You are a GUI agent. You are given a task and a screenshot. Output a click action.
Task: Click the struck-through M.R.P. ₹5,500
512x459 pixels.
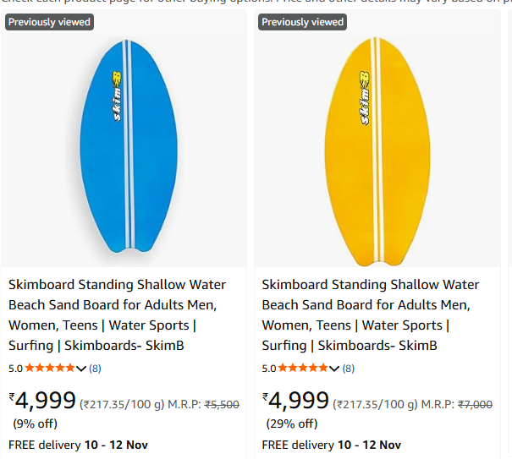(222, 405)
